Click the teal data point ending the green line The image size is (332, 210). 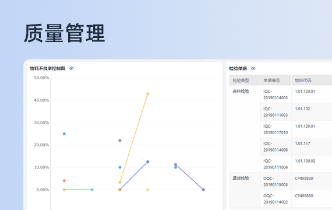[92, 190]
